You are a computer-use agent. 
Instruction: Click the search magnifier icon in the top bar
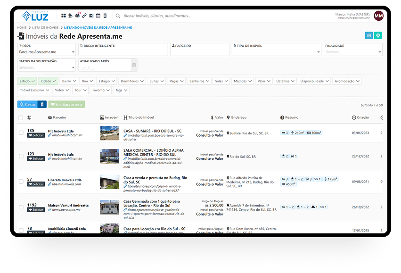(x=118, y=16)
